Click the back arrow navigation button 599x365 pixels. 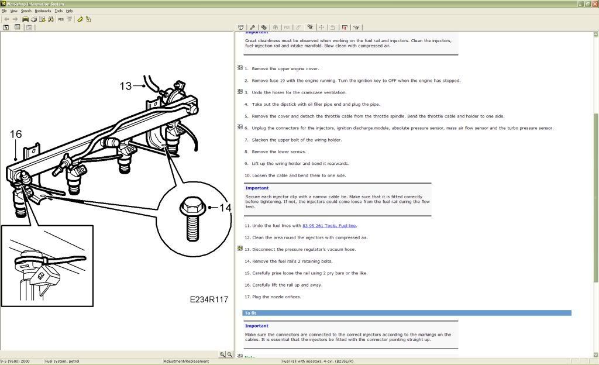(x=6, y=19)
